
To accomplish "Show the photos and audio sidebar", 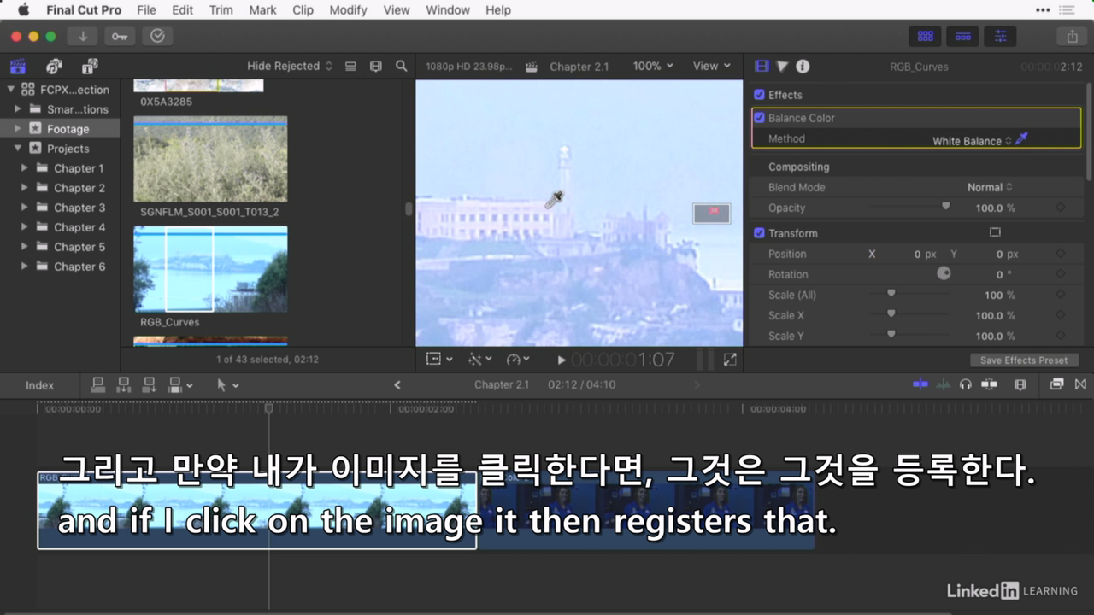I will coord(54,66).
